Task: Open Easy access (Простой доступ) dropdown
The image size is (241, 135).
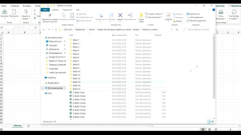Action: pyautogui.click(x=153, y=17)
